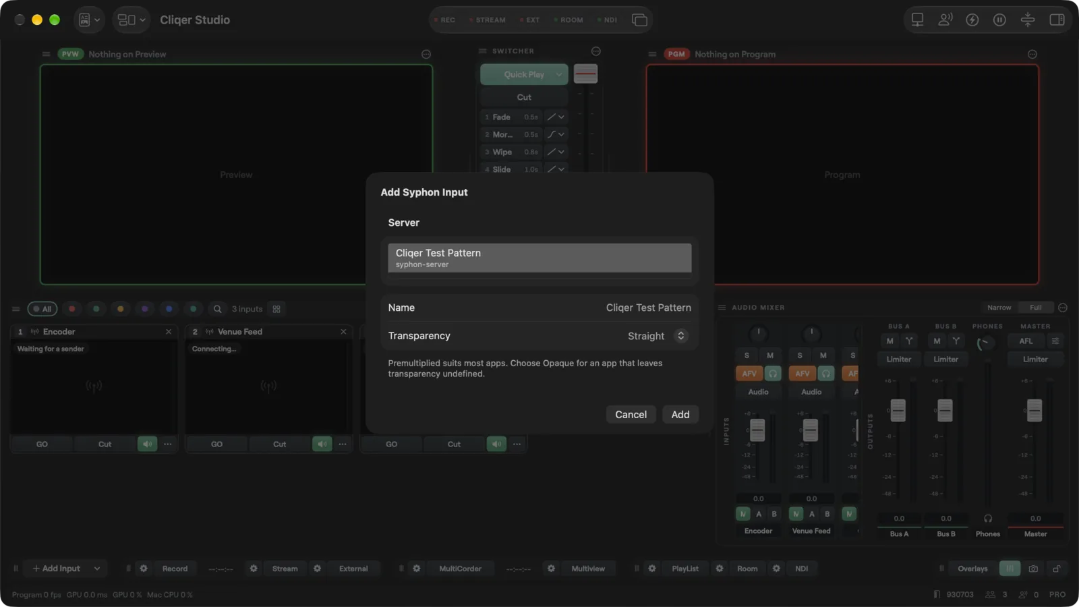Open more options on Encoder input
The image size is (1079, 607).
click(x=168, y=444)
